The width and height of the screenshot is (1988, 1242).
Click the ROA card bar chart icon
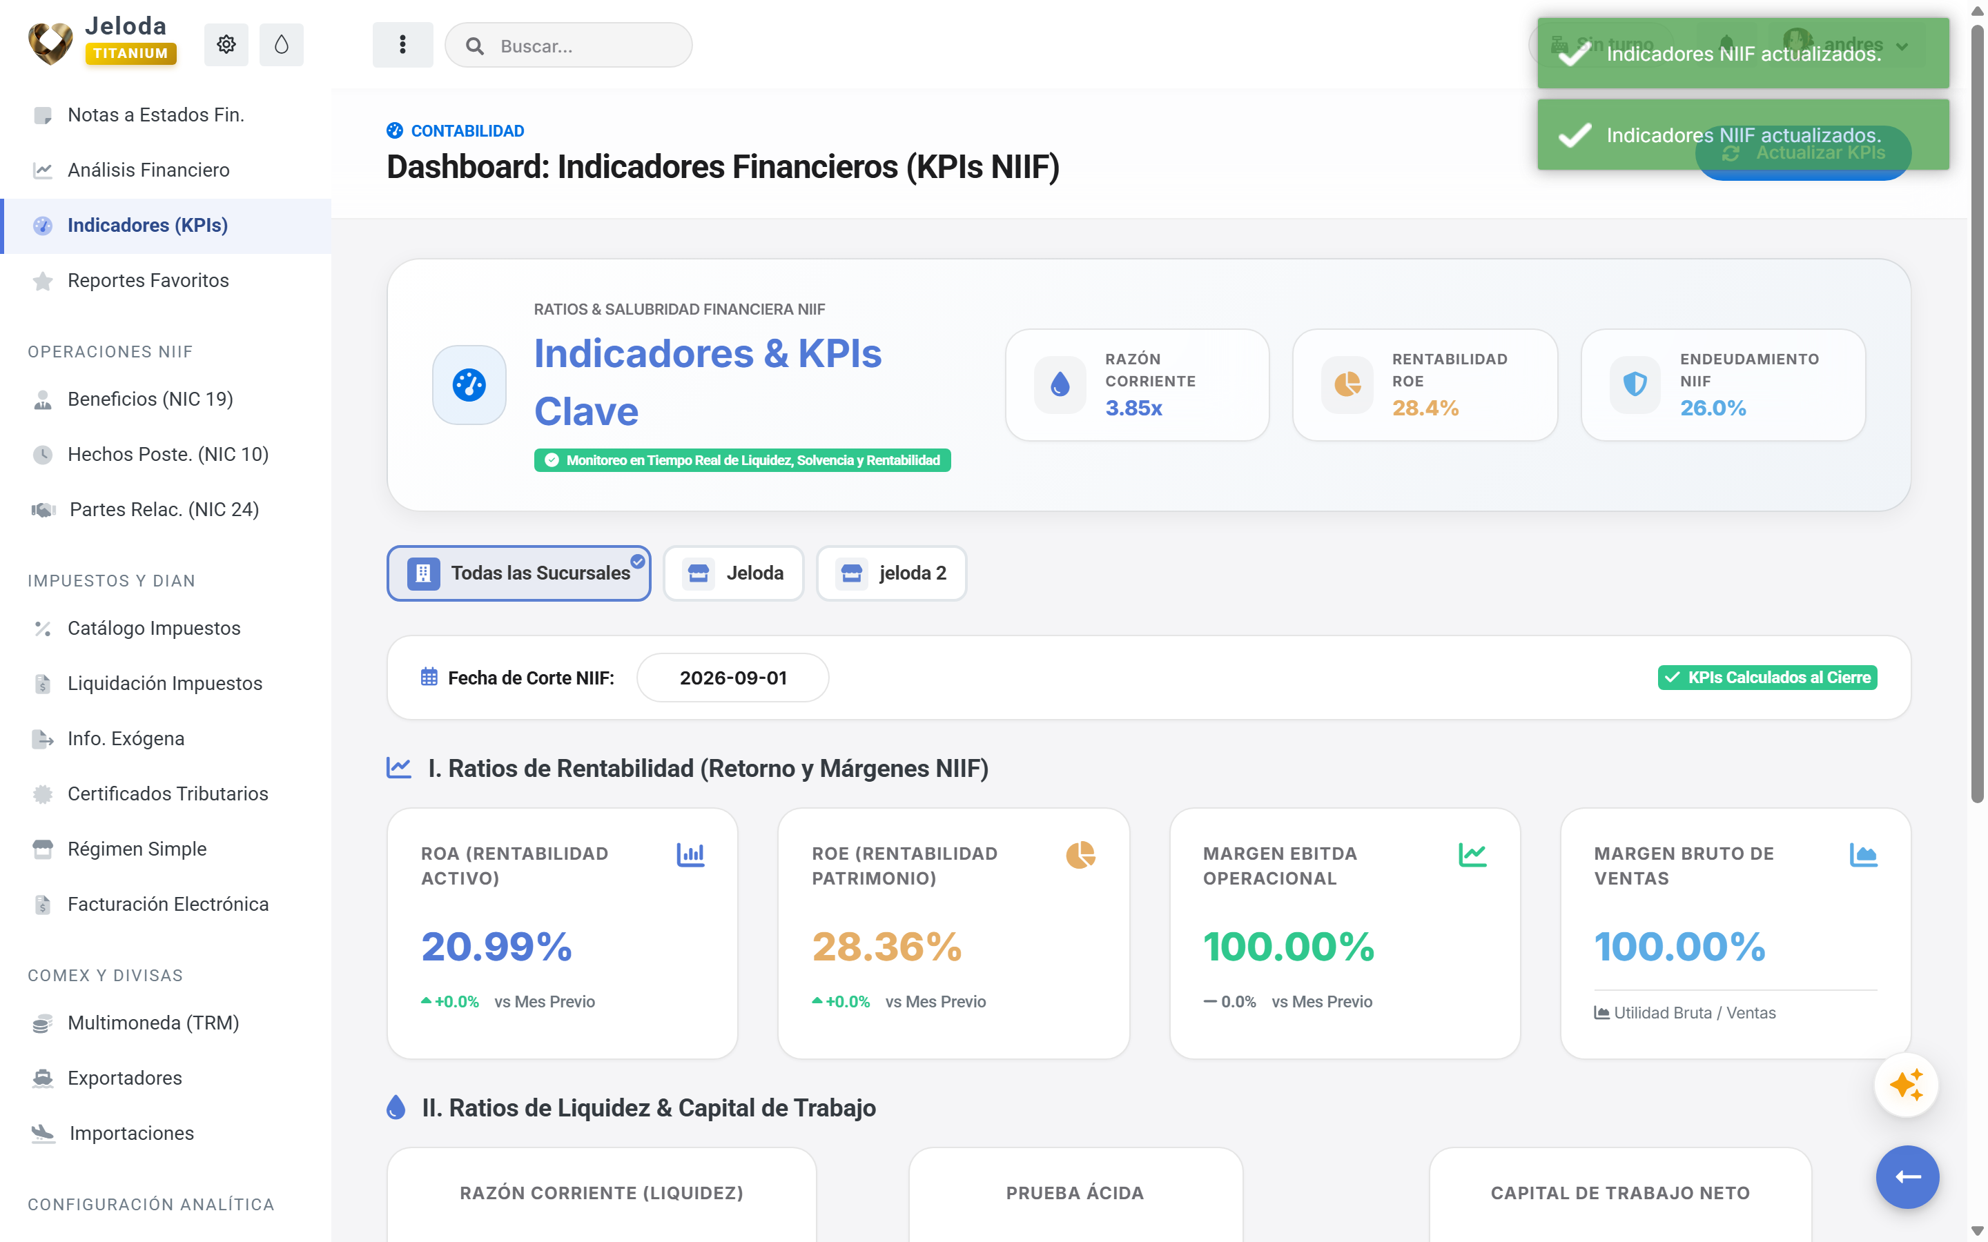690,854
